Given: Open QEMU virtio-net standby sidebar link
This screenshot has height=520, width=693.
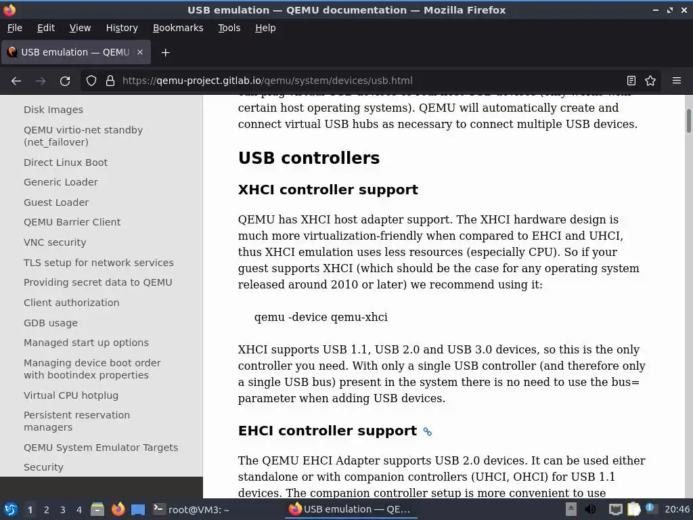Looking at the screenshot, I should click(83, 136).
